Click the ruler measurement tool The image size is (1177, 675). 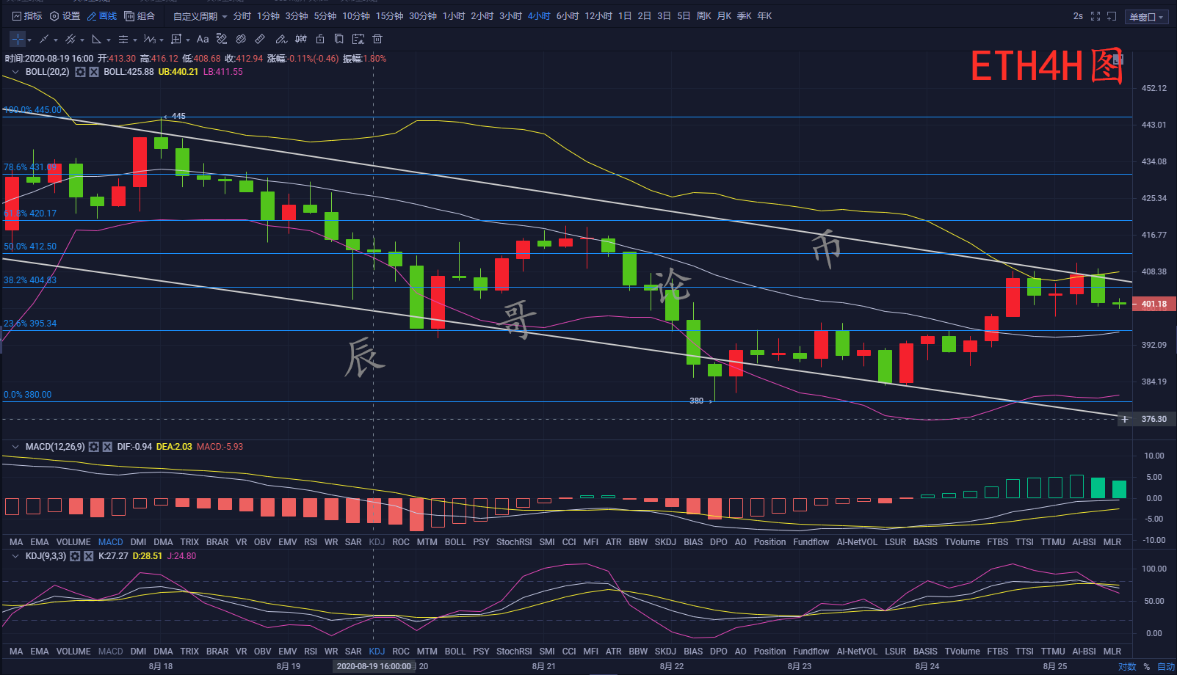coord(260,39)
